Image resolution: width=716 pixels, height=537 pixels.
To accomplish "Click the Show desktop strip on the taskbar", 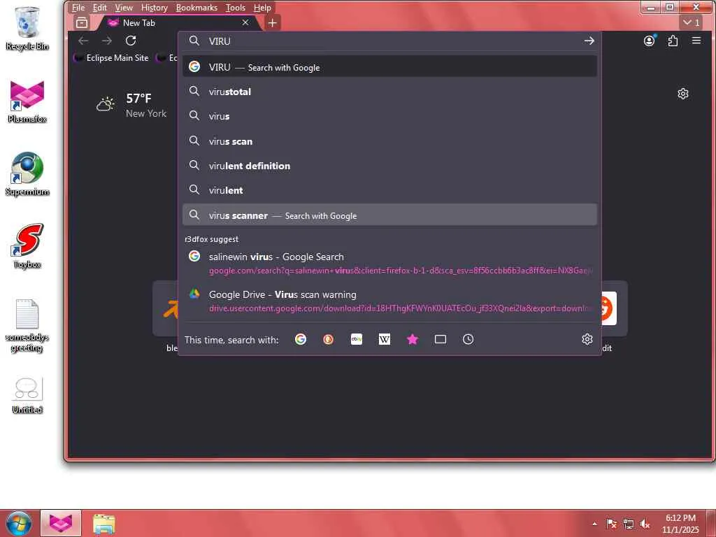I will (x=711, y=524).
